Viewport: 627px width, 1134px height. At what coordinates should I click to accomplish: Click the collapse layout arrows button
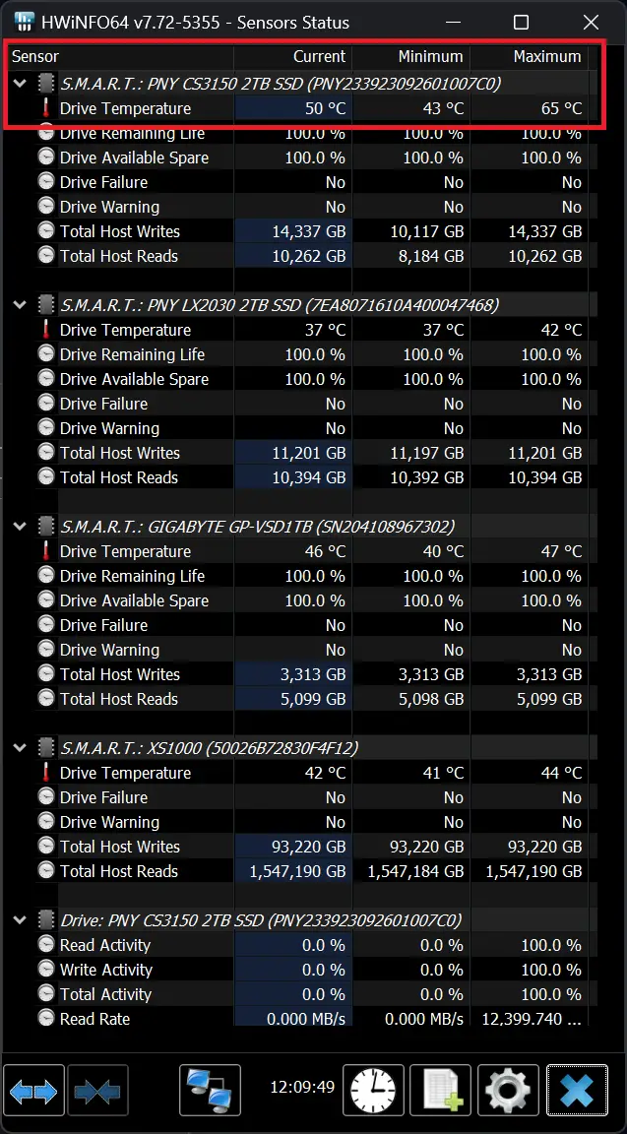pyautogui.click(x=97, y=1090)
